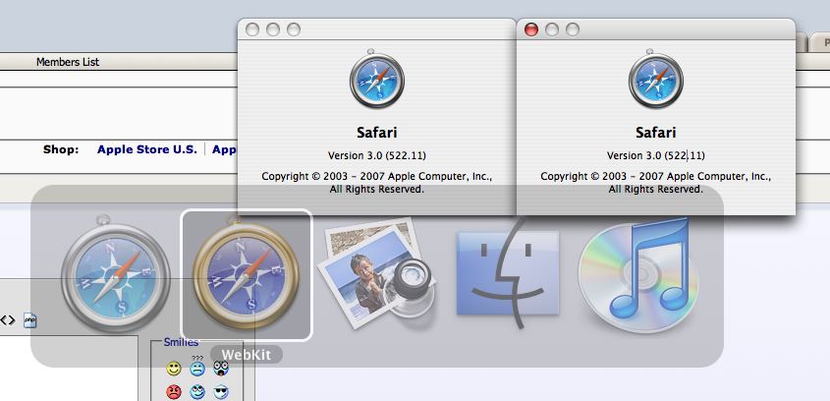830x401 pixels.
Task: Click the 'Safari' title in the right About window
Action: [656, 133]
